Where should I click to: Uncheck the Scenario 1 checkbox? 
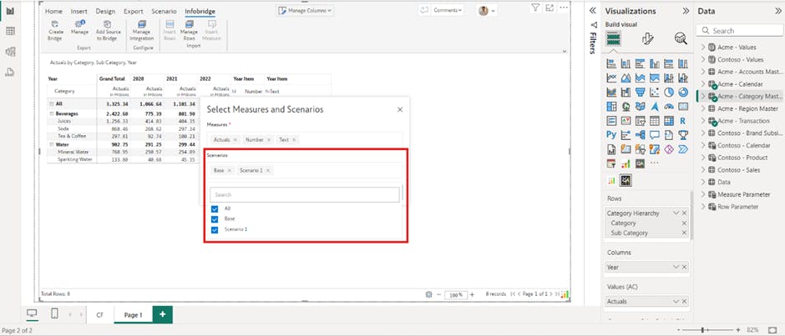(215, 229)
